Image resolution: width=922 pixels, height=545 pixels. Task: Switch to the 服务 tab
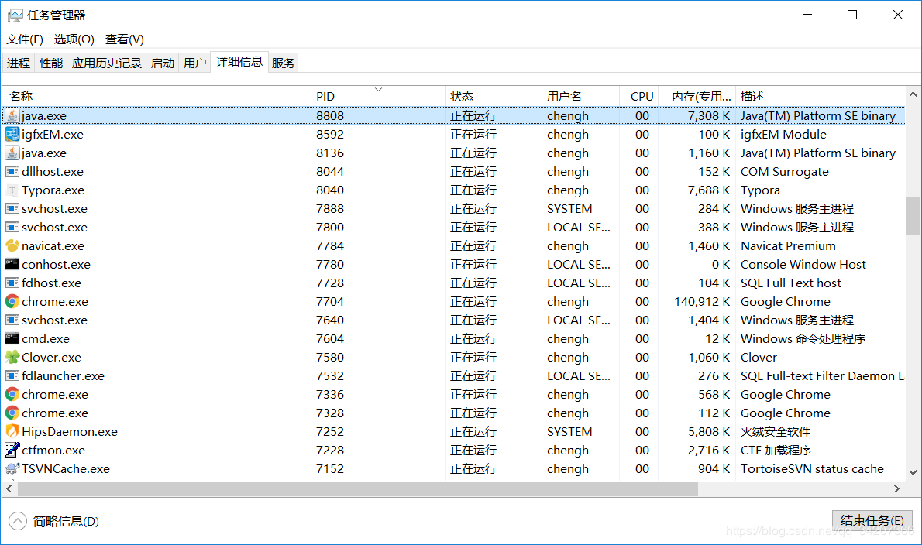pyautogui.click(x=283, y=63)
